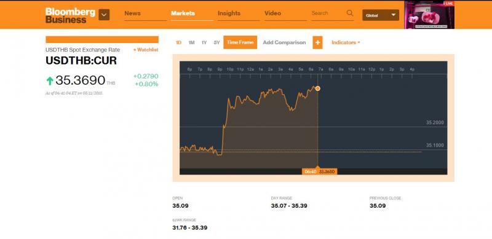This screenshot has height=239, width=492.
Task: Open the live TV thumbnail
Action: [x=429, y=15]
